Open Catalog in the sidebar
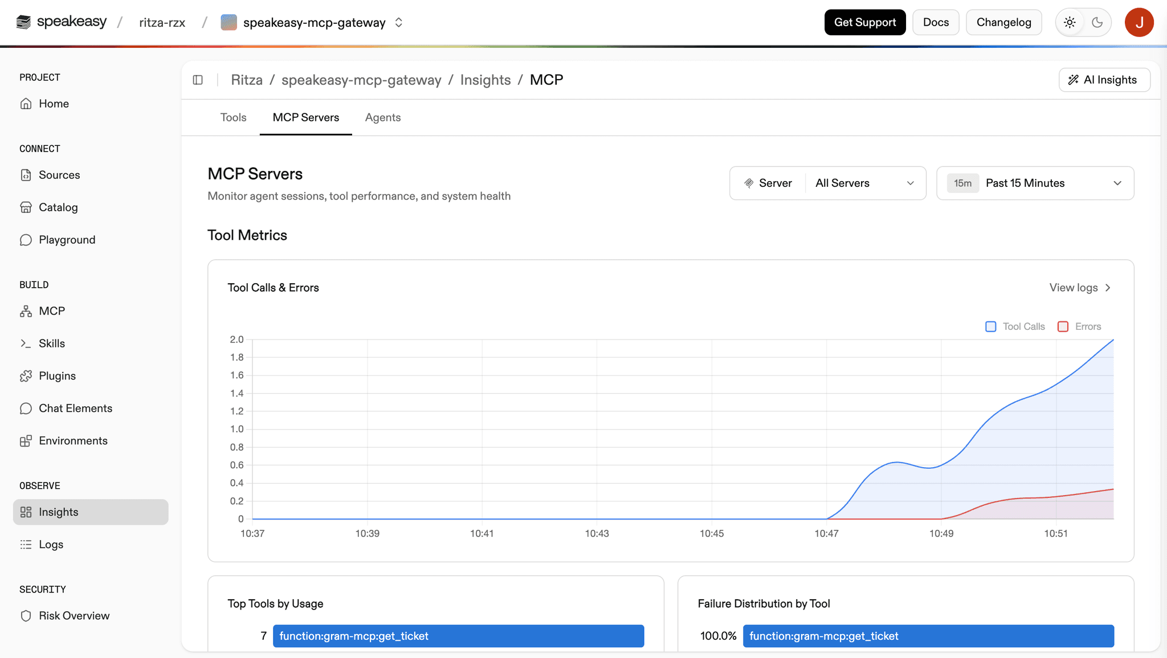Screen dimensions: 1167x658 pos(91,207)
